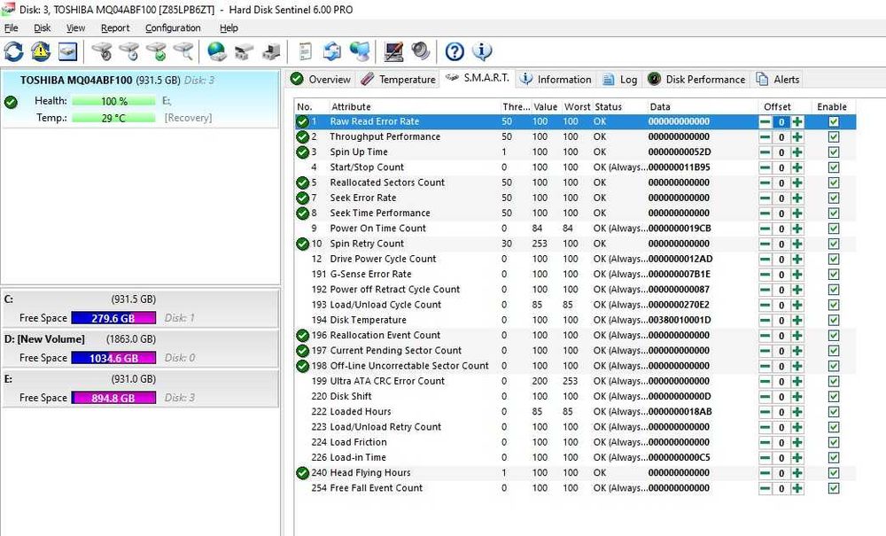Click the Health 100 % bar
Screen dimensions: 886x536
(113, 101)
